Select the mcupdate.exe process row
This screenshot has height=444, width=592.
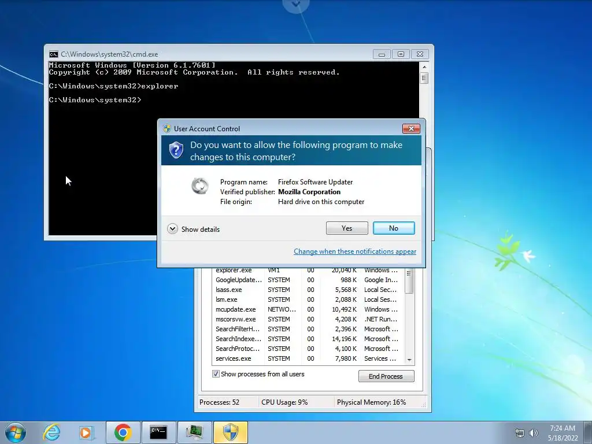point(308,309)
